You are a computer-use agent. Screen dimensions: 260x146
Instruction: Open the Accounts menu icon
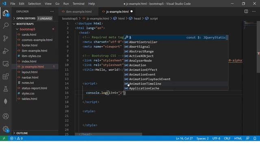coord(6,116)
